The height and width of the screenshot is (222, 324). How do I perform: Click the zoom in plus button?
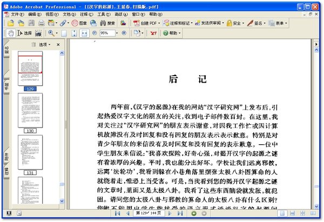[124, 33]
